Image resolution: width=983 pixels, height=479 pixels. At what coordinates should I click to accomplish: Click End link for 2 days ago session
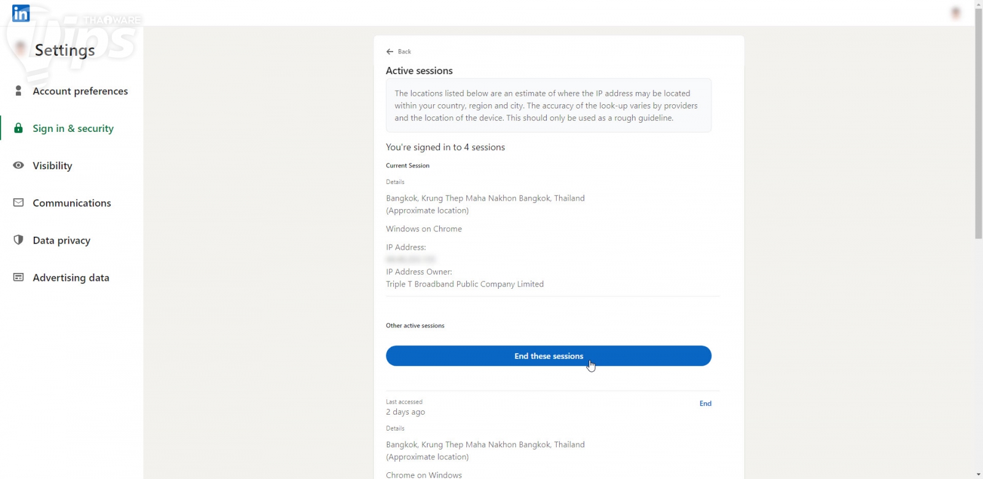pyautogui.click(x=705, y=404)
